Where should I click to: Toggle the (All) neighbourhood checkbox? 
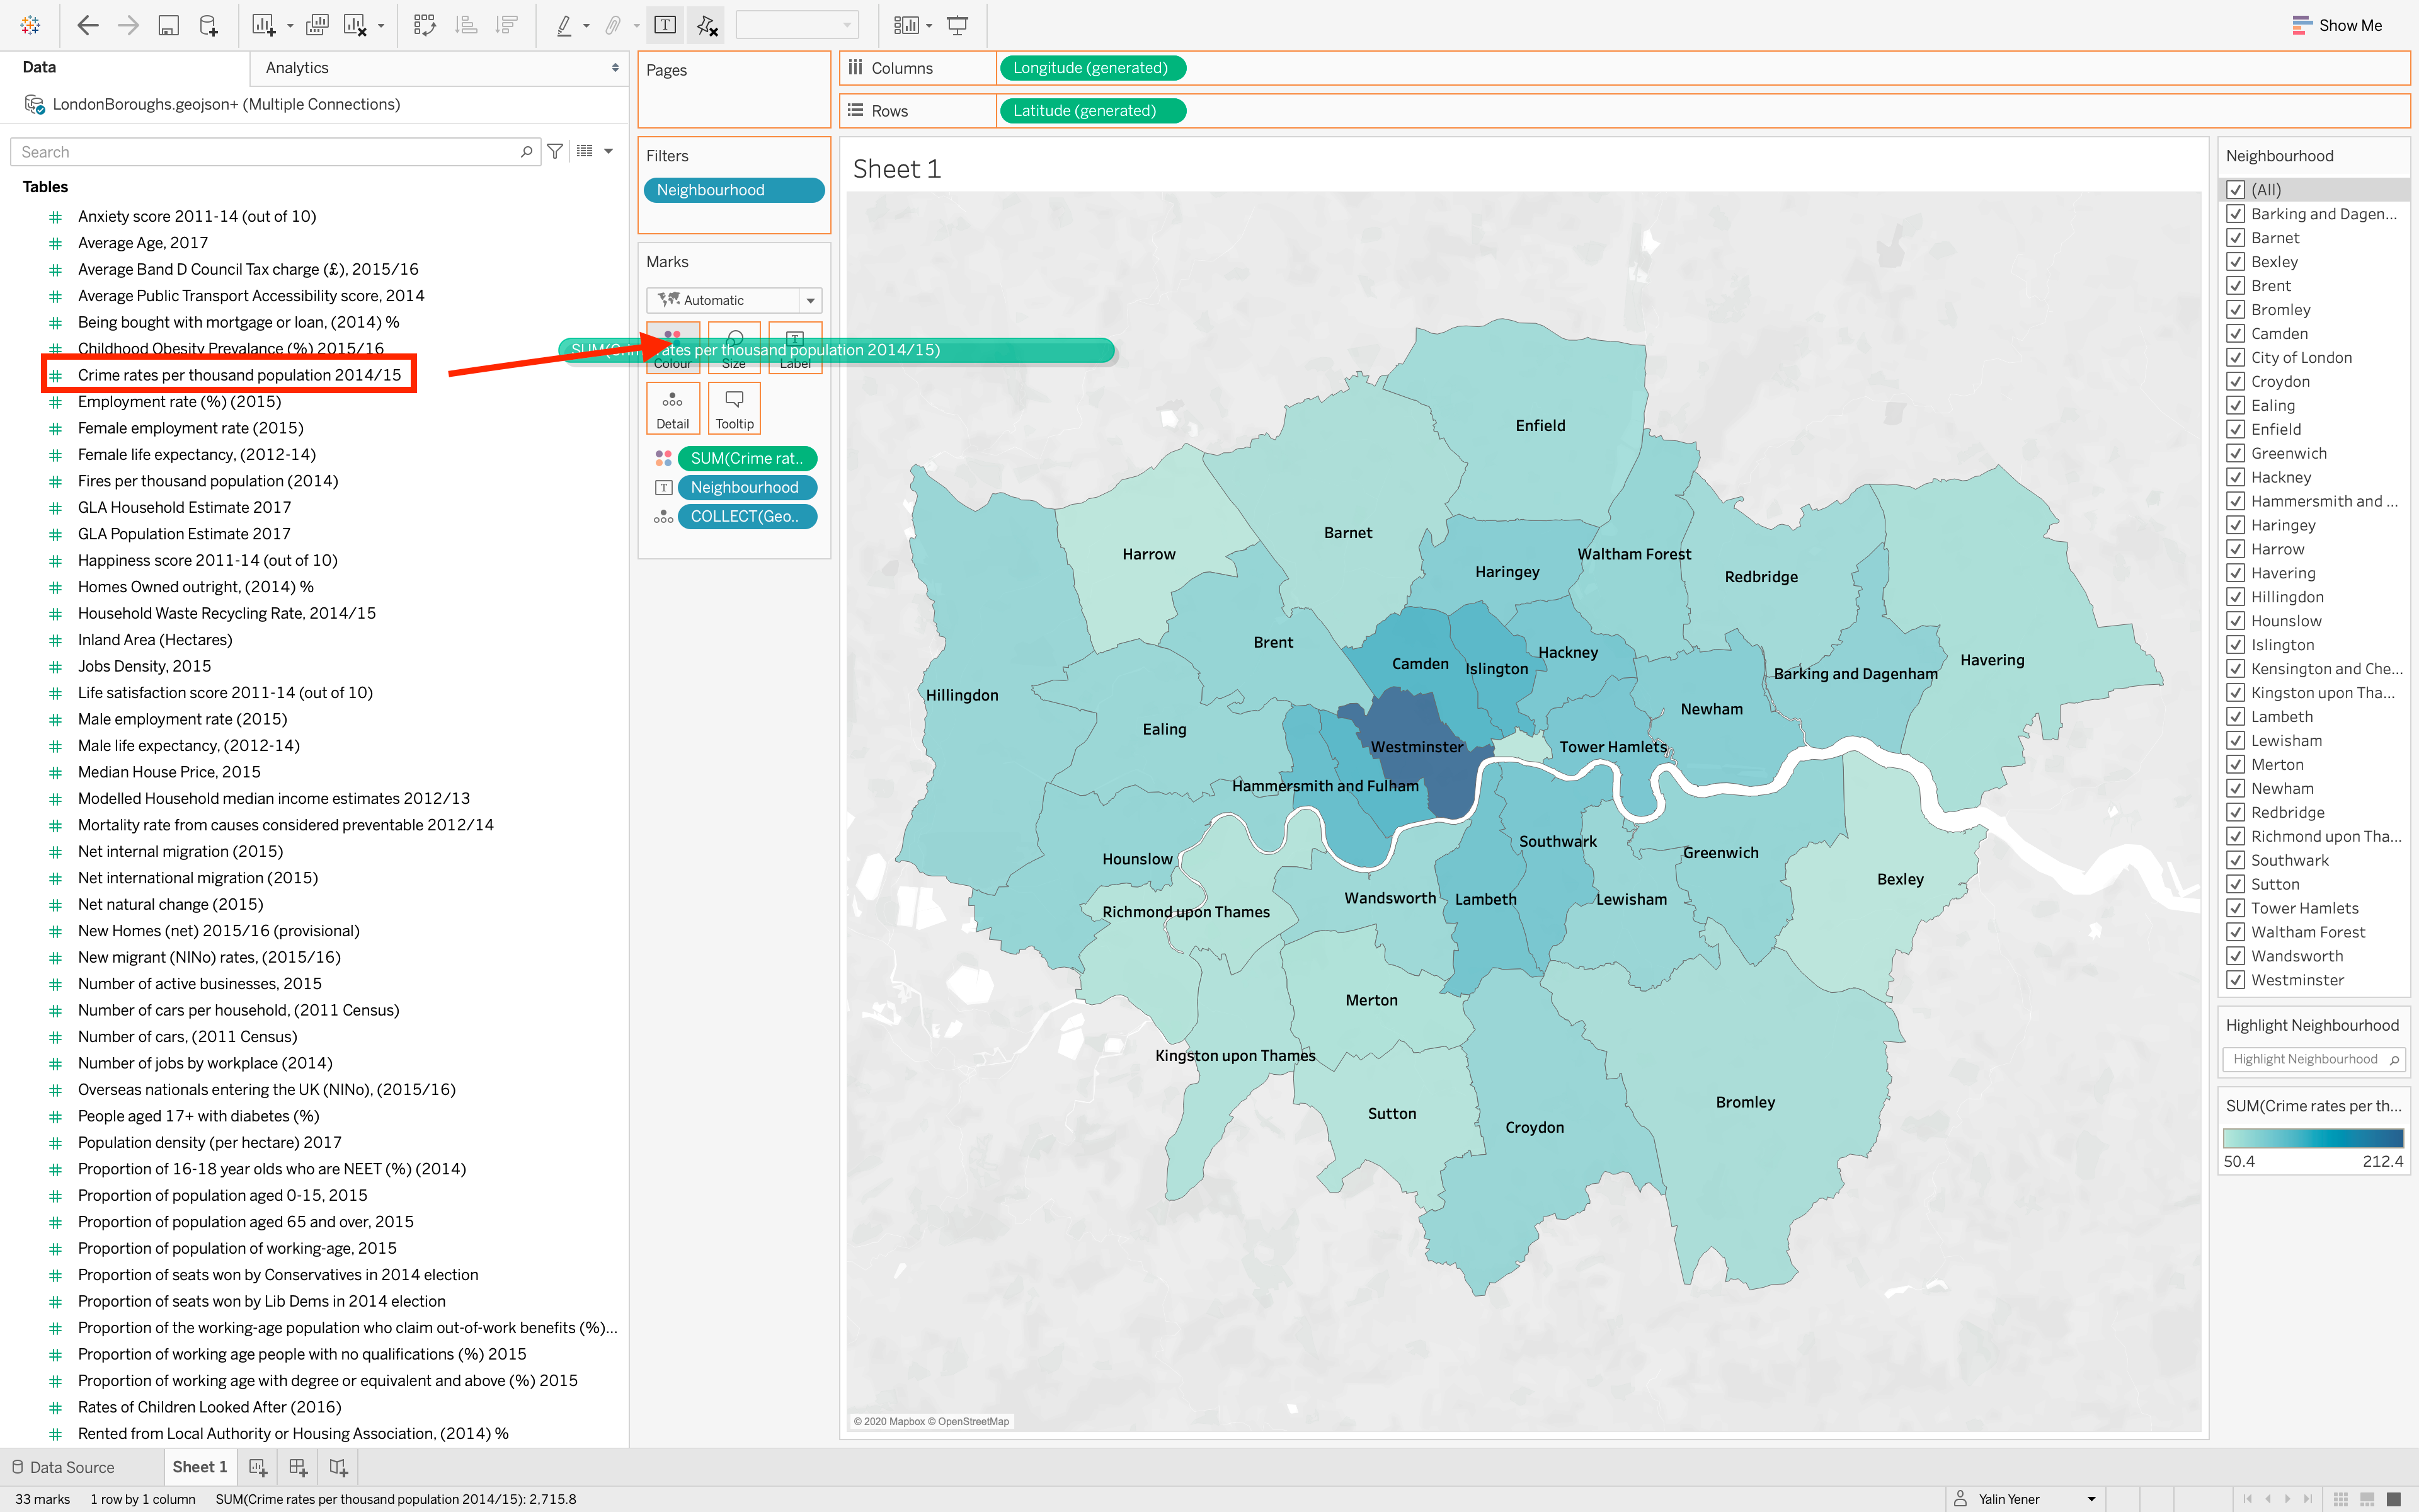point(2236,190)
